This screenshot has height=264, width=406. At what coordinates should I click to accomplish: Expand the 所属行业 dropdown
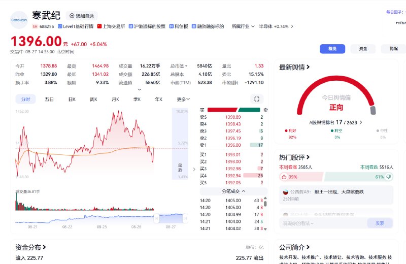coord(243,26)
